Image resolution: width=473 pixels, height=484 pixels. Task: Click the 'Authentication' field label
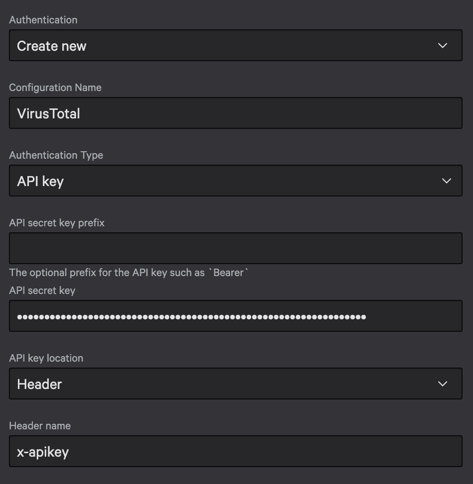[43, 20]
